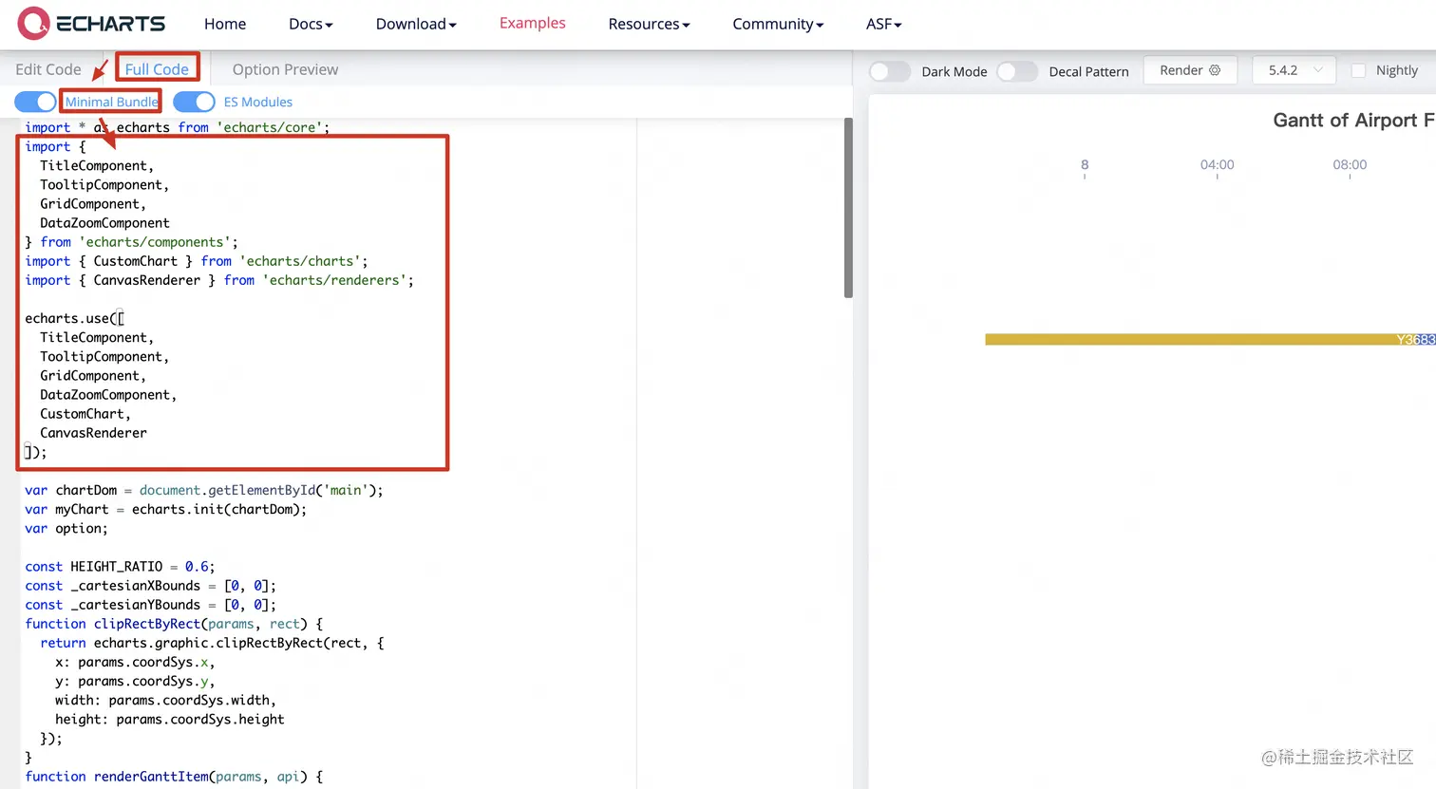Viewport: 1436px width, 789px height.
Task: Enable the Nightly checkbox
Action: click(1358, 70)
